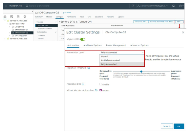This screenshot has width=190, height=134.
Task: Switch to the Automation dialog tab
Action: click(73, 45)
